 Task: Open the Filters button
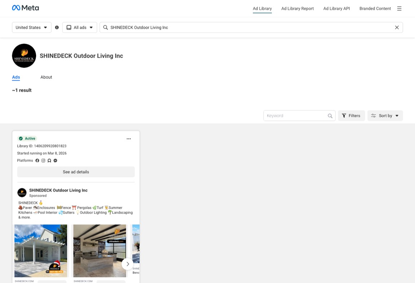pos(351,116)
